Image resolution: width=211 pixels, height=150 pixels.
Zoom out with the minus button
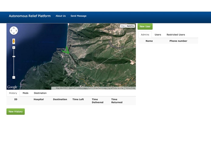pos(14,77)
